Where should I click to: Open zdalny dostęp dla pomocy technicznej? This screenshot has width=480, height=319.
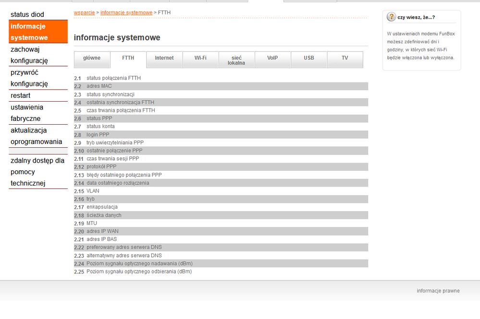[x=37, y=172]
